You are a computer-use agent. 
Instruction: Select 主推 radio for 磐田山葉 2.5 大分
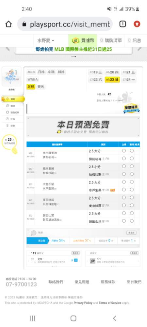coord(124,213)
